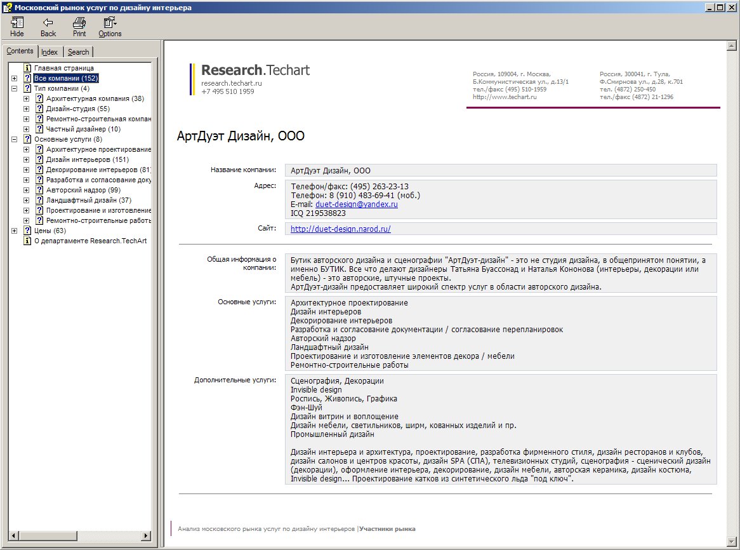The width and height of the screenshot is (740, 550).
Task: Click the Hide toolbar icon
Action: 17,22
